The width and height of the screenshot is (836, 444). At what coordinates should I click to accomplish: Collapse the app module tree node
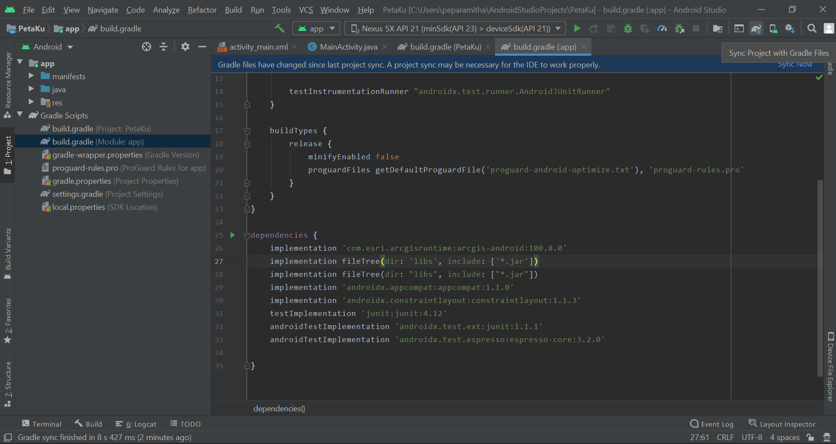[x=20, y=63]
